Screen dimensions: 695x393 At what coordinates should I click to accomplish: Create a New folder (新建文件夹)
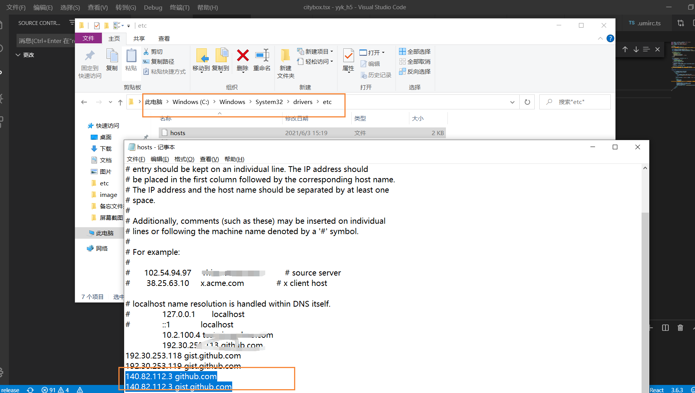coord(286,64)
